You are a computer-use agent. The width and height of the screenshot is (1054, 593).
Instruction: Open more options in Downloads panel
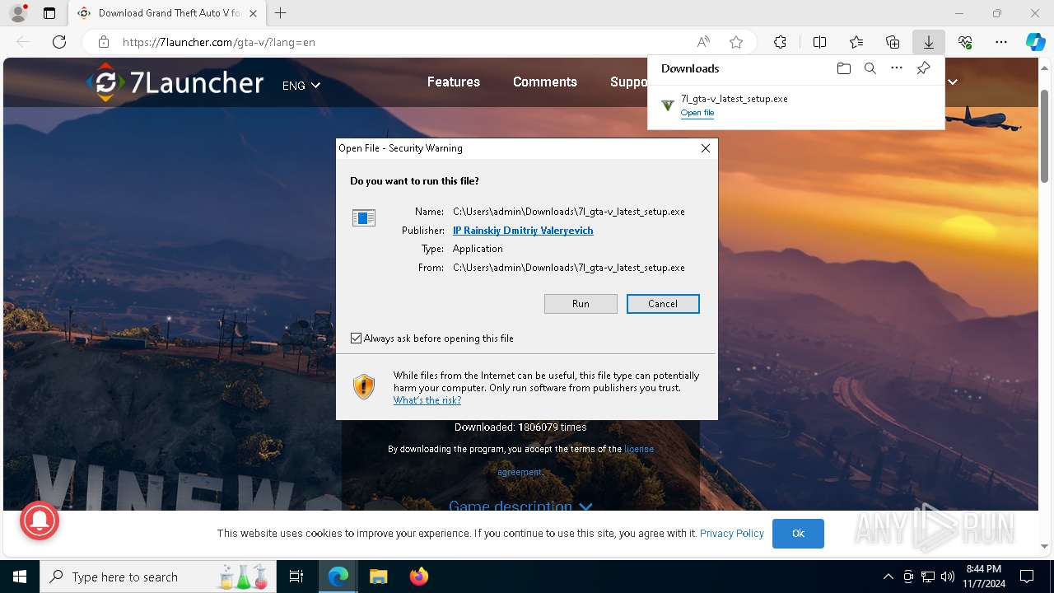[x=897, y=68]
